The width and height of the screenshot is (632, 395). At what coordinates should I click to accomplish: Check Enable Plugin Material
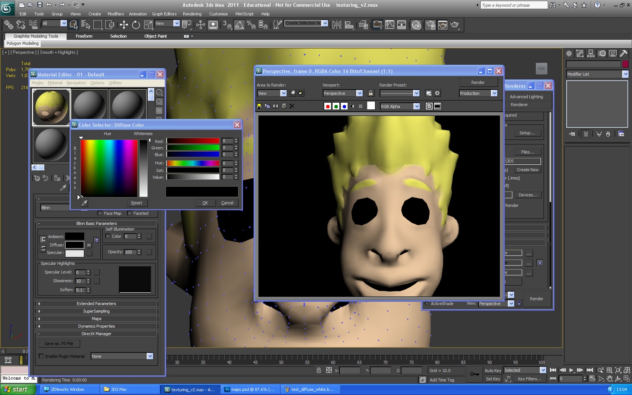(41, 356)
